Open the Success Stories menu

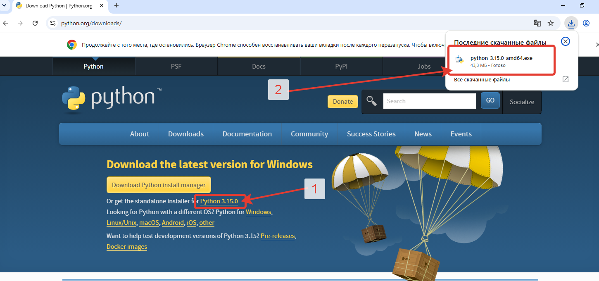coord(371,134)
